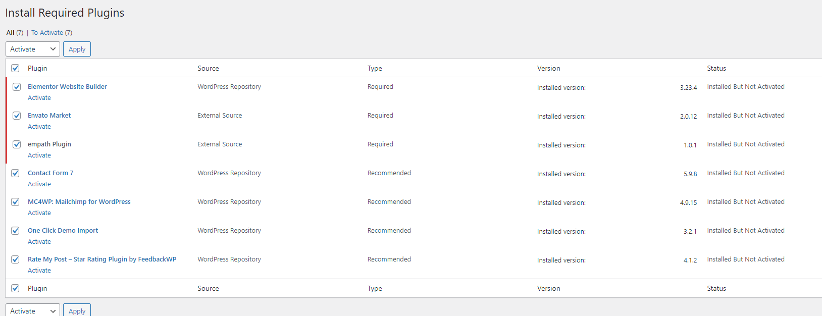Open the top bulk actions Activate dropdown

point(33,49)
